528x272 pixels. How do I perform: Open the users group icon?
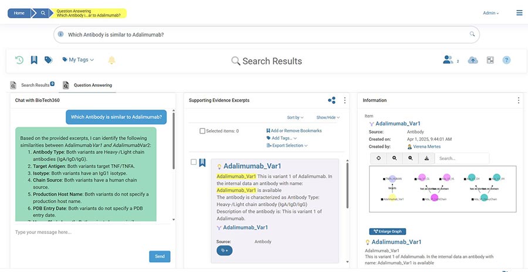pyautogui.click(x=448, y=60)
